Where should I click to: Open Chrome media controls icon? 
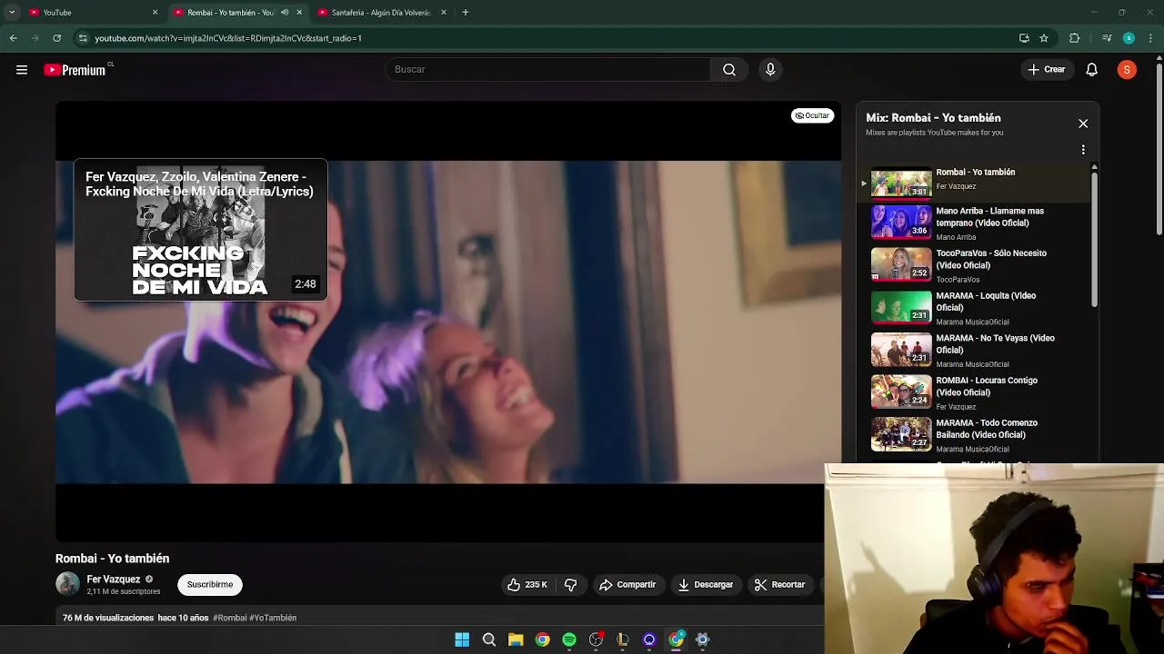1107,38
